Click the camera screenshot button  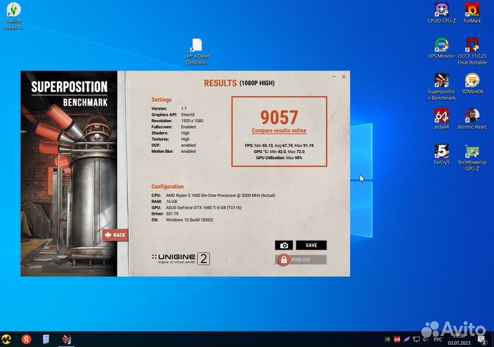pyautogui.click(x=284, y=246)
